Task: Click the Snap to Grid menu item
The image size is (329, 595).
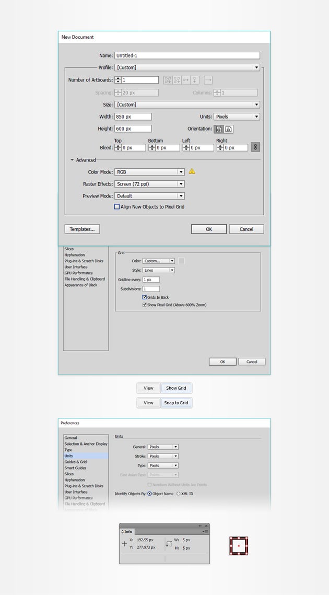Action: [176, 403]
